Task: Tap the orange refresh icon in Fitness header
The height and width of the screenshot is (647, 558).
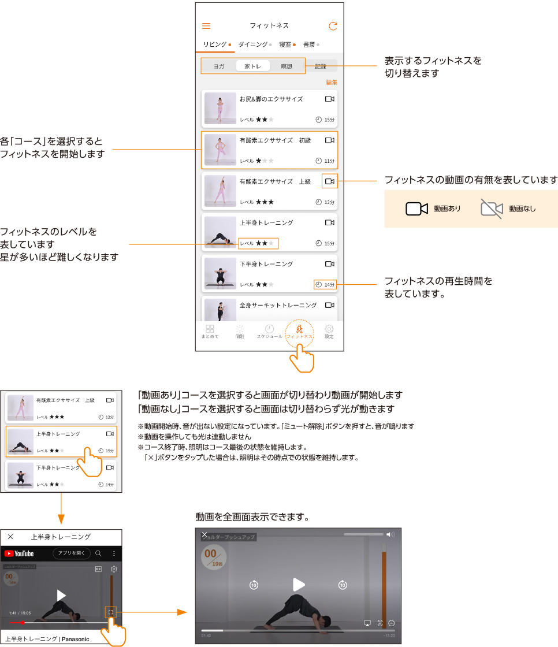Action: click(333, 26)
